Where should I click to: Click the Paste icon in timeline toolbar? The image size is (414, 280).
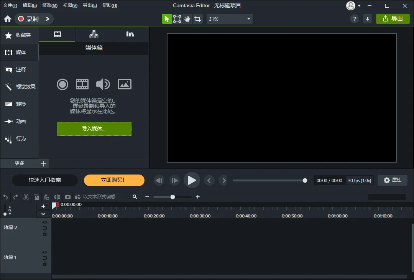[46, 197]
